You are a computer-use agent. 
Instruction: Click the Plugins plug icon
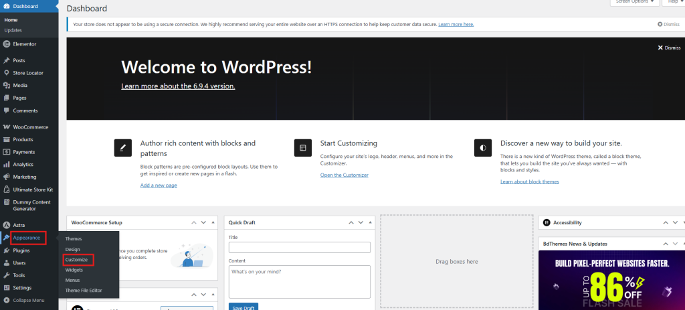pyautogui.click(x=6, y=250)
